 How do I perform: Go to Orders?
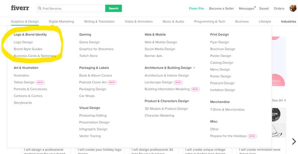[x=279, y=9]
